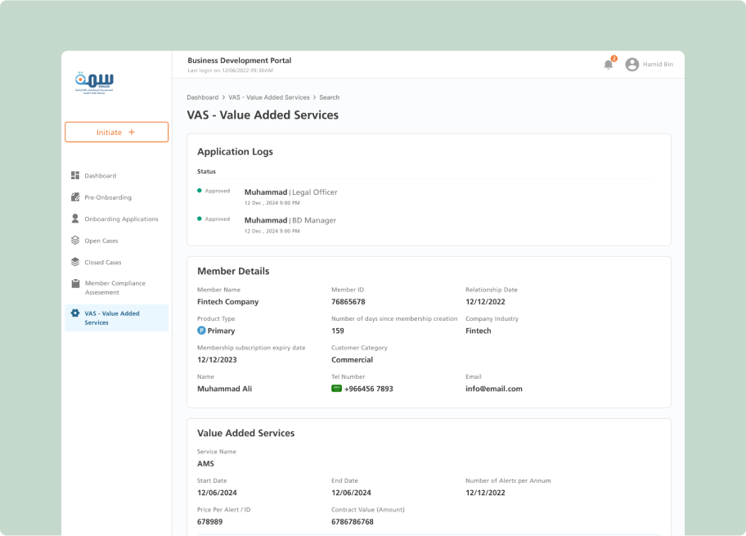Open Dashboard in the sidebar menu

point(101,176)
